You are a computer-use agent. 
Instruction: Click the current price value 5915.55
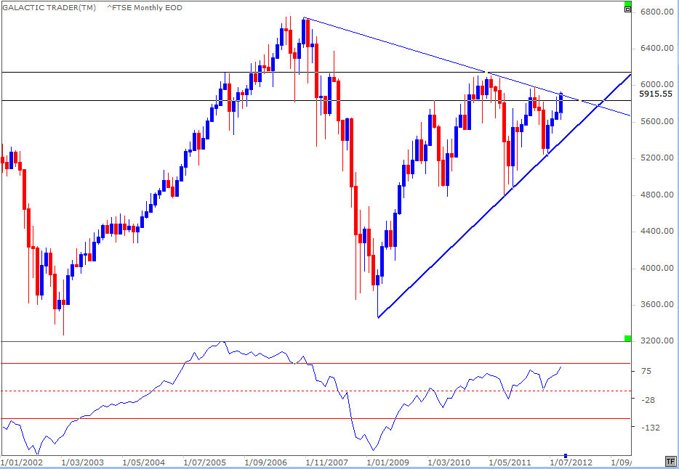coord(656,94)
